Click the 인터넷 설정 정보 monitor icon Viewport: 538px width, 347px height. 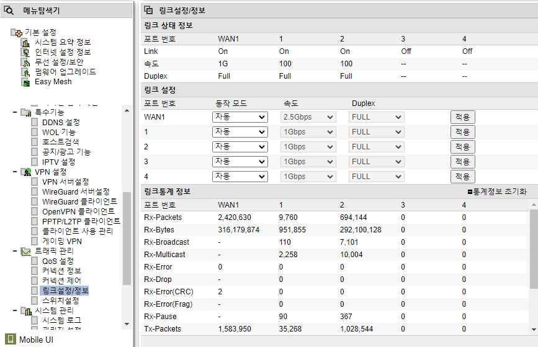[x=25, y=53]
